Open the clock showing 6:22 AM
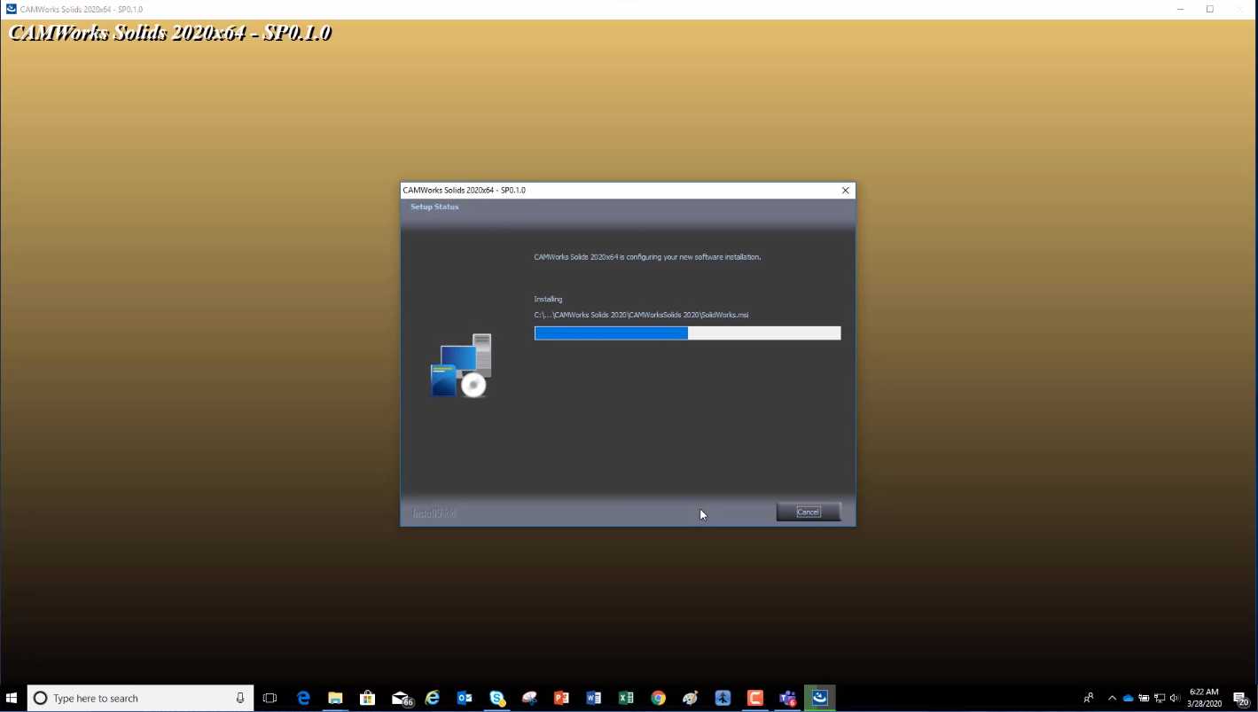Screen dimensions: 1258x712 pyautogui.click(x=1204, y=698)
